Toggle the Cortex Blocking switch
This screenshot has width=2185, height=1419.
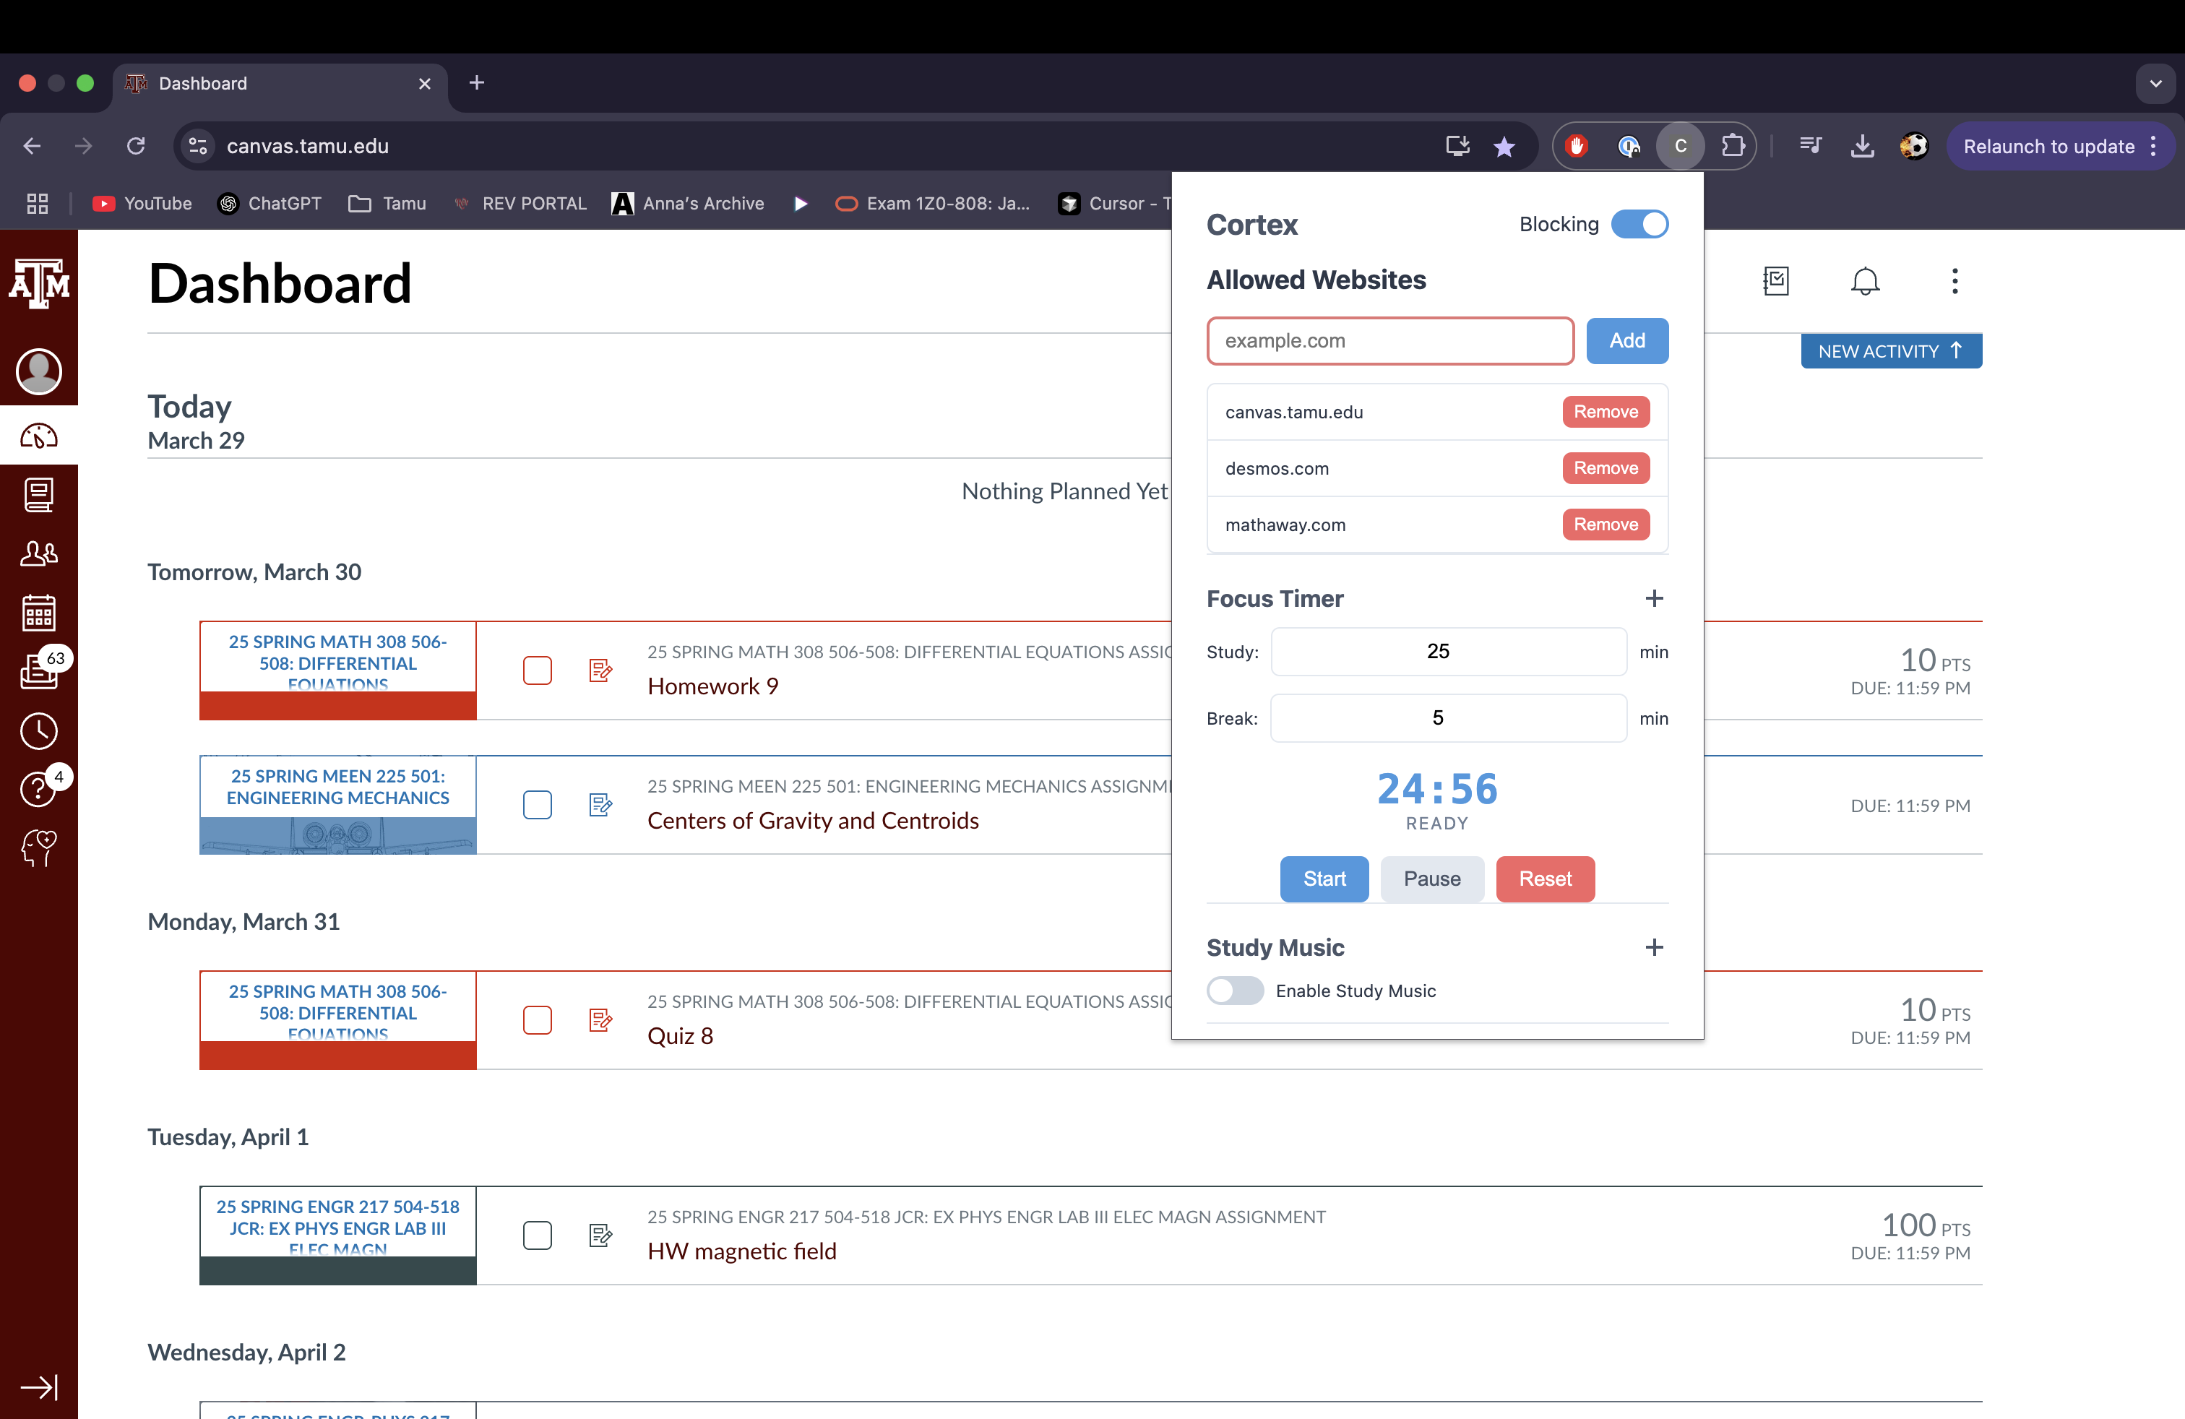point(1639,224)
